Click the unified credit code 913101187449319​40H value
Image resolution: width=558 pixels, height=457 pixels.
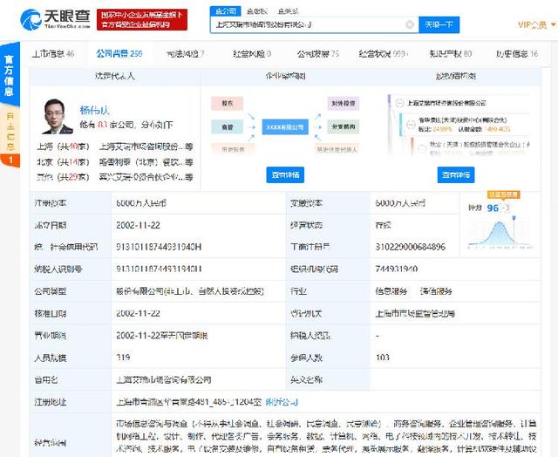(159, 247)
